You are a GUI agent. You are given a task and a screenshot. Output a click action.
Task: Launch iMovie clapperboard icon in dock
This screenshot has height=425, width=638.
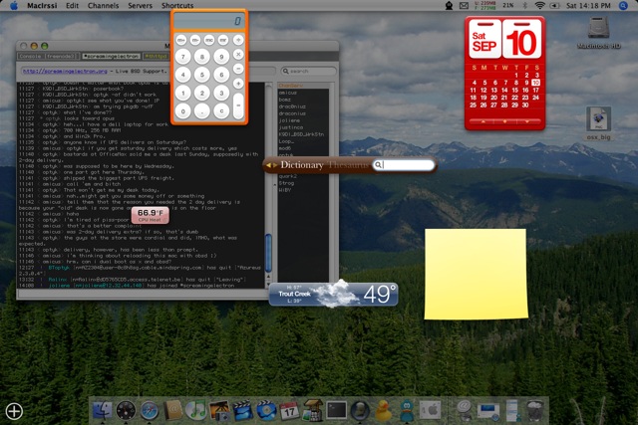(243, 410)
